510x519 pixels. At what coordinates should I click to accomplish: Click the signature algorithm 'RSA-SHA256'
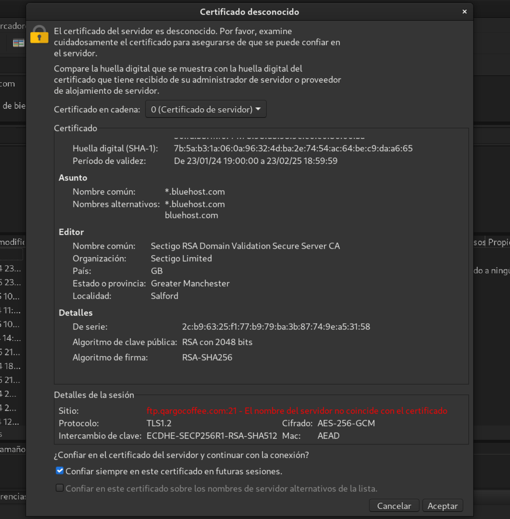point(207,358)
